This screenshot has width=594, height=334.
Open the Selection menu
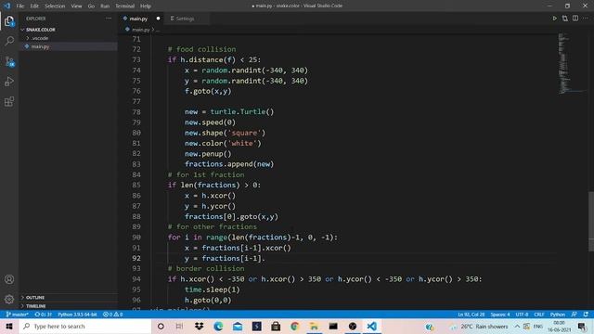point(55,6)
